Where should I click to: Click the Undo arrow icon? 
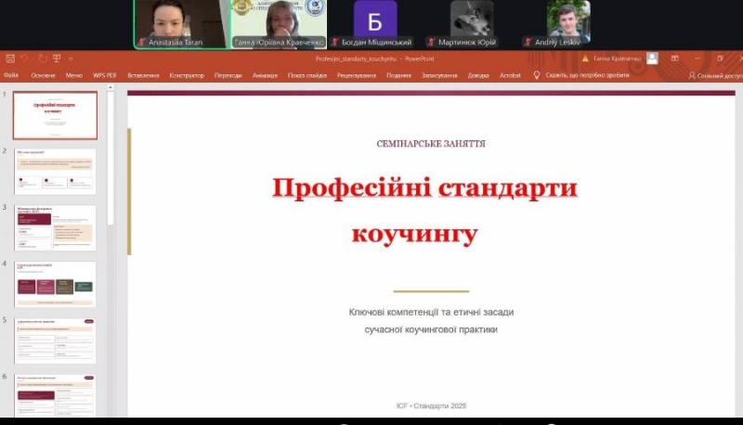26,58
